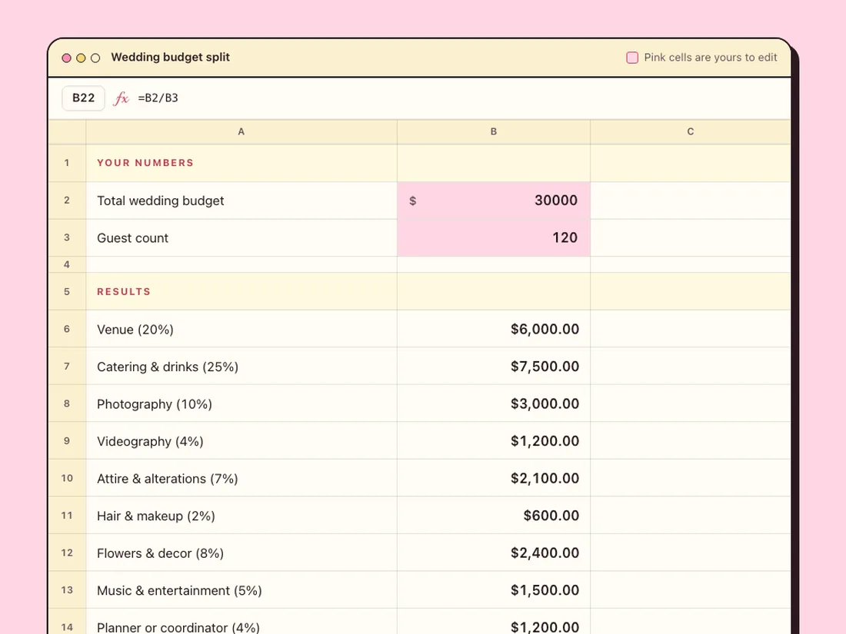Viewport: 846px width, 634px height.
Task: Select the $2,400.00 flowers value
Action: click(494, 553)
